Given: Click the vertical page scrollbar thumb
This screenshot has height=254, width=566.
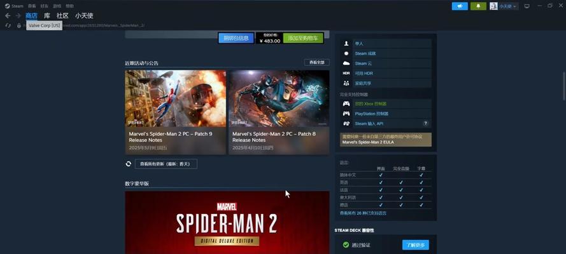Looking at the screenshot, I should [x=564, y=86].
